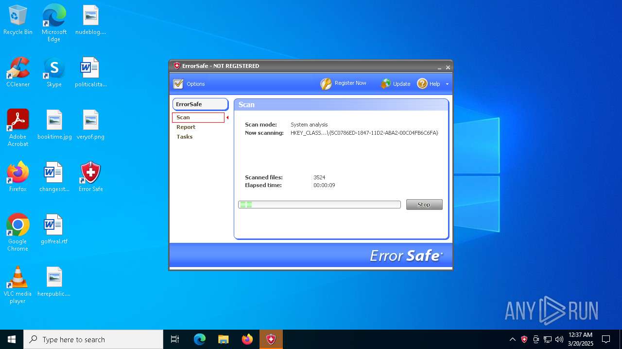Select the changesst Word document icon
The height and width of the screenshot is (349, 622).
click(x=54, y=177)
